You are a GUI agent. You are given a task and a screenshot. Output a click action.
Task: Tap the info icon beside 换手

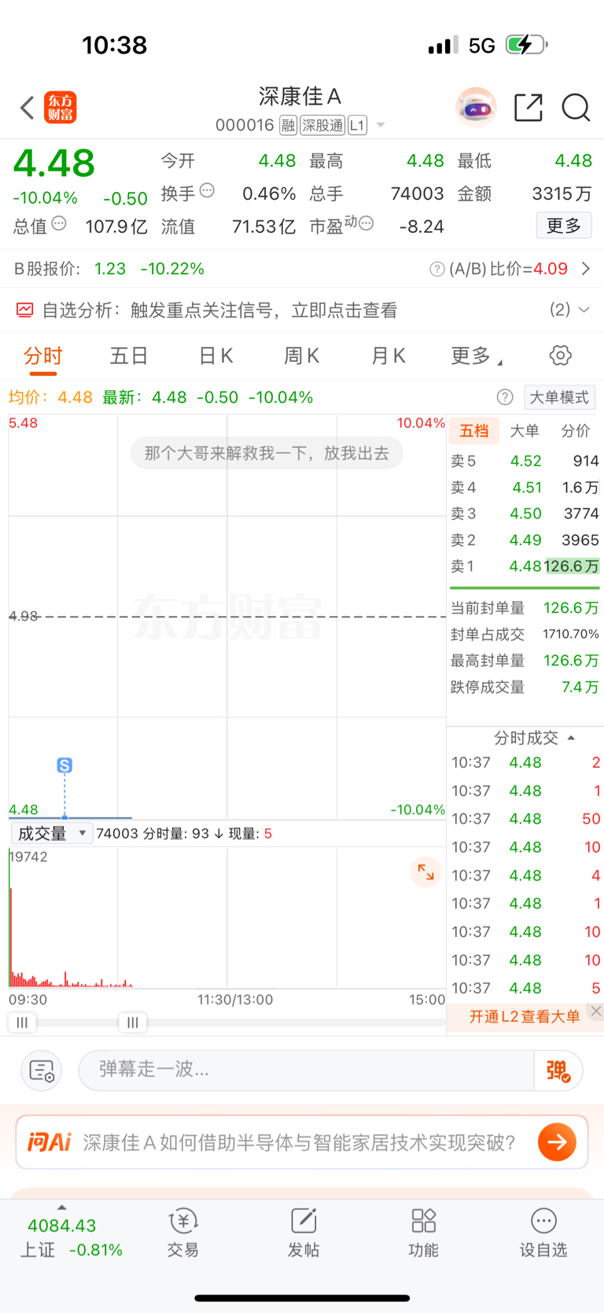coord(207,190)
